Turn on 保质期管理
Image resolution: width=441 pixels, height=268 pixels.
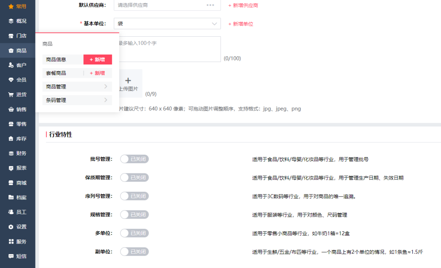[134, 177]
